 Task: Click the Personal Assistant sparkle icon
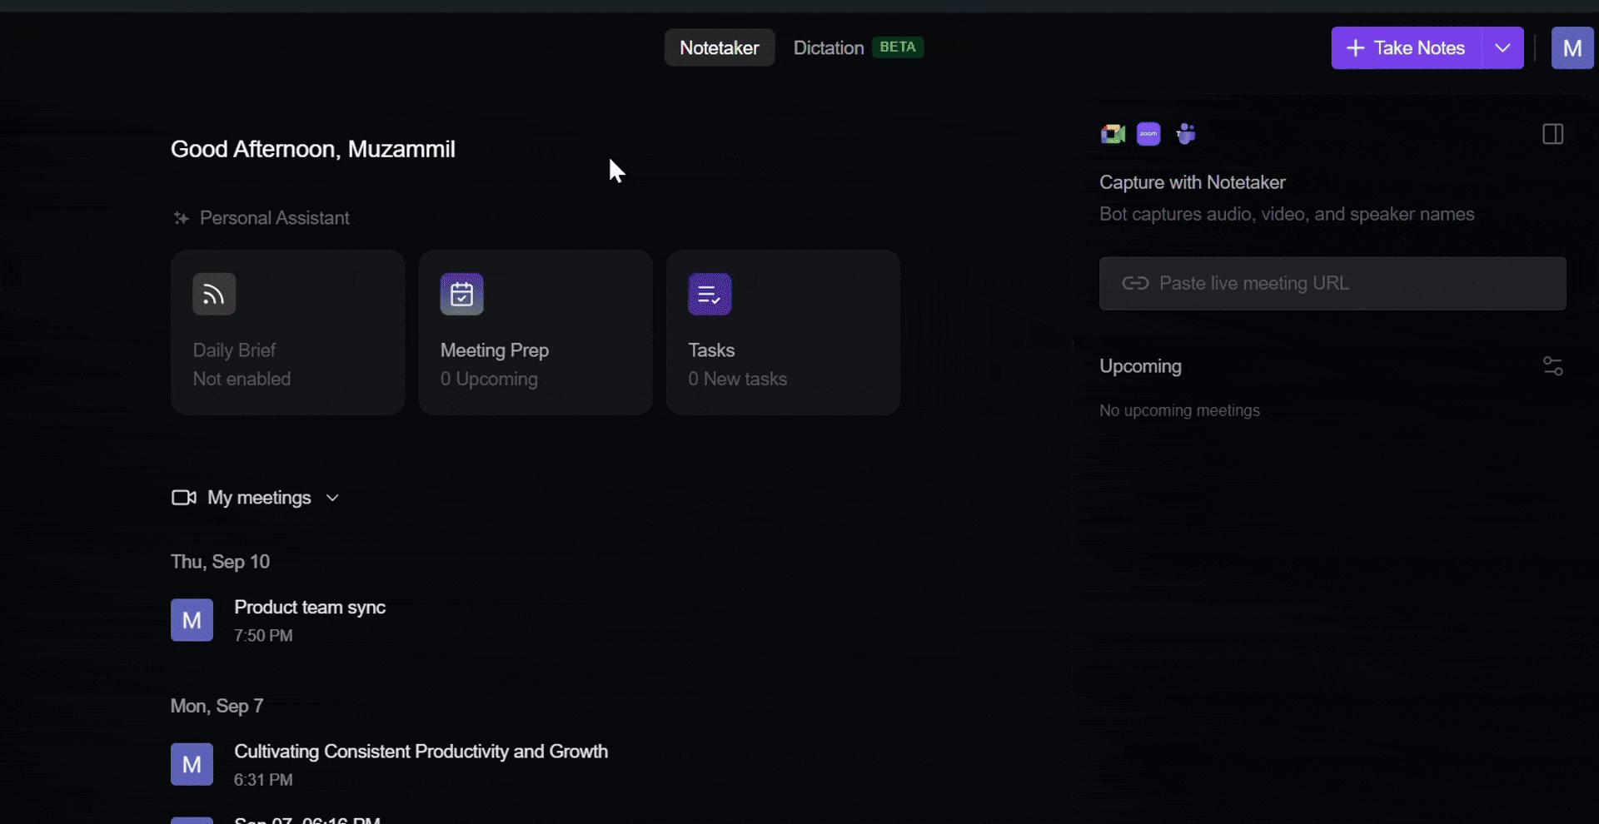click(x=181, y=218)
